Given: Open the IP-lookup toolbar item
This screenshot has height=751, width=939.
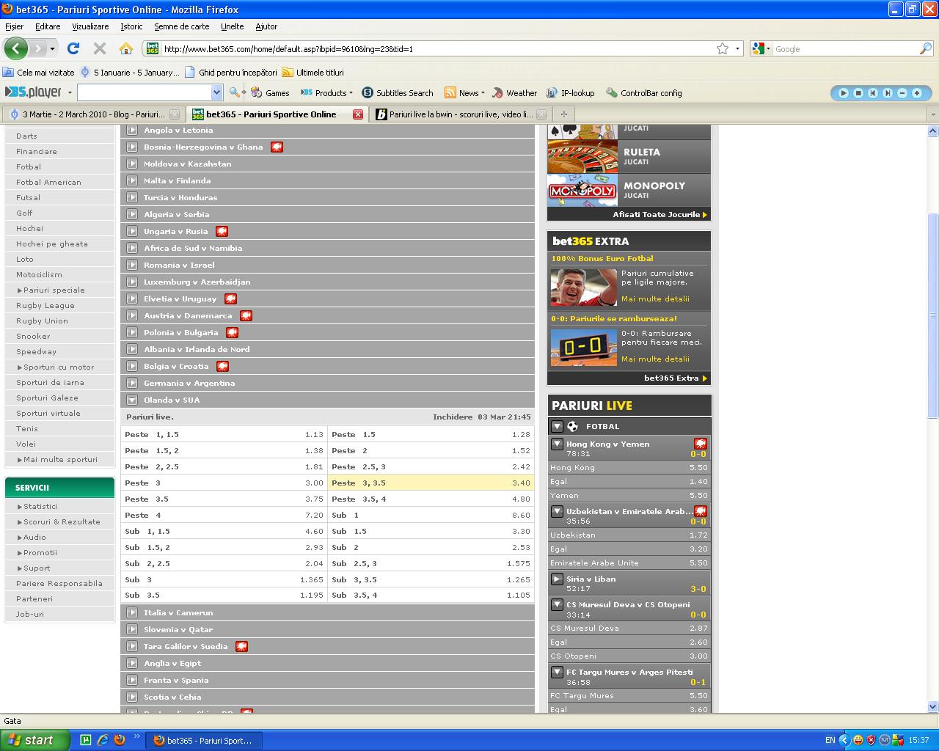Looking at the screenshot, I should tap(570, 93).
